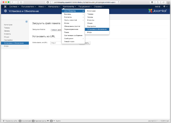
Task: Reload the page with the refresh icon
Action: (x=119, y=2)
